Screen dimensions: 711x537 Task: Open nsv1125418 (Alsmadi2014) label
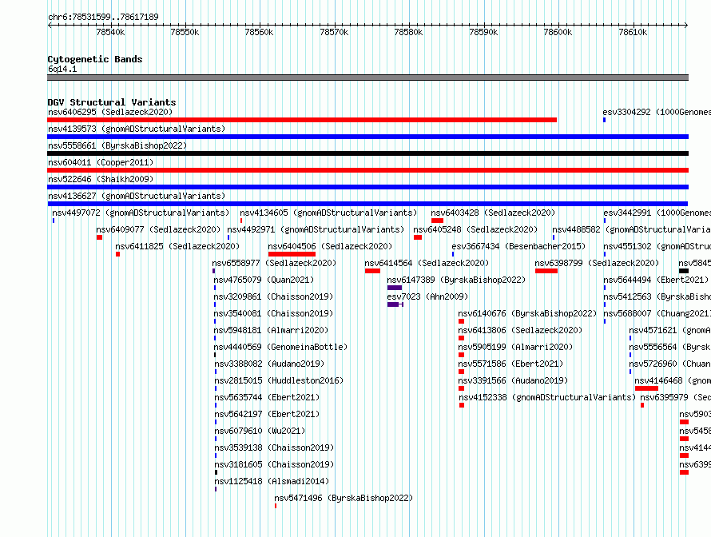[272, 481]
